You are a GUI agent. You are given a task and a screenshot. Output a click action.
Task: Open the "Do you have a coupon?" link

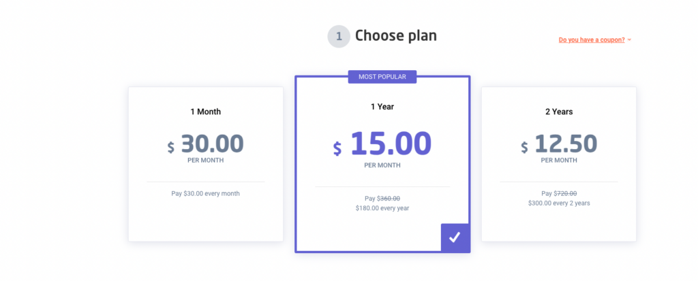tap(592, 39)
